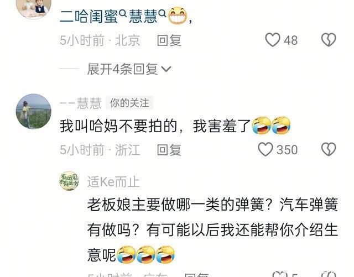The image size is (354, 277).
Task: Dislike the 适Ke而止 reply at the bottom
Action: coord(330,275)
